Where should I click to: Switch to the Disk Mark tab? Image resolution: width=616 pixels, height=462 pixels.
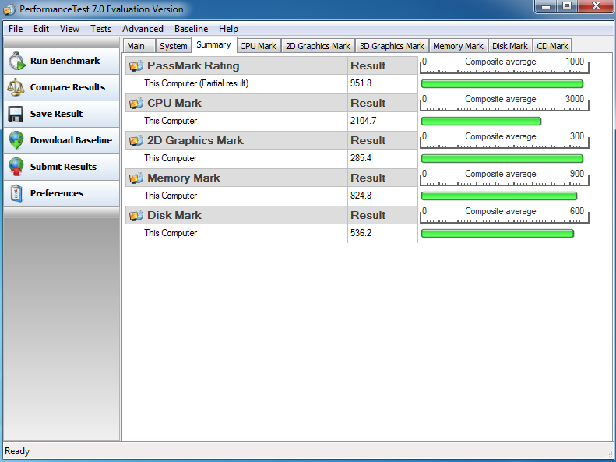point(510,46)
